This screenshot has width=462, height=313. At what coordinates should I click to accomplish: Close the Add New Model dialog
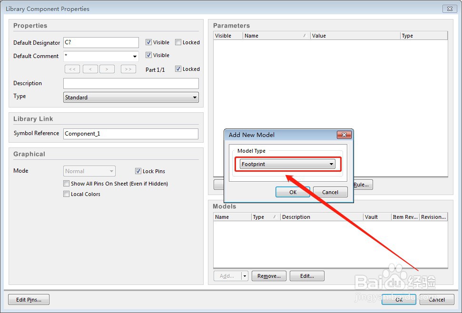(x=344, y=135)
